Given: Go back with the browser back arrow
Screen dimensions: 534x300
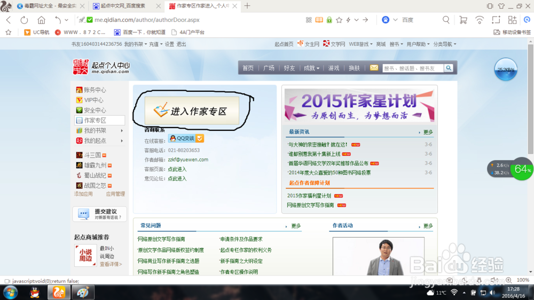Looking at the screenshot, I should (9, 20).
